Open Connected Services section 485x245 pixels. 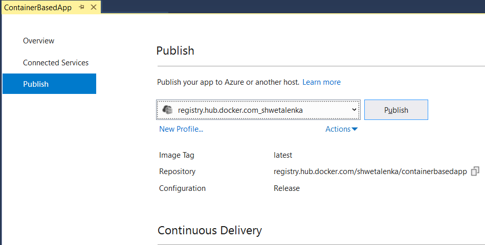pyautogui.click(x=56, y=63)
